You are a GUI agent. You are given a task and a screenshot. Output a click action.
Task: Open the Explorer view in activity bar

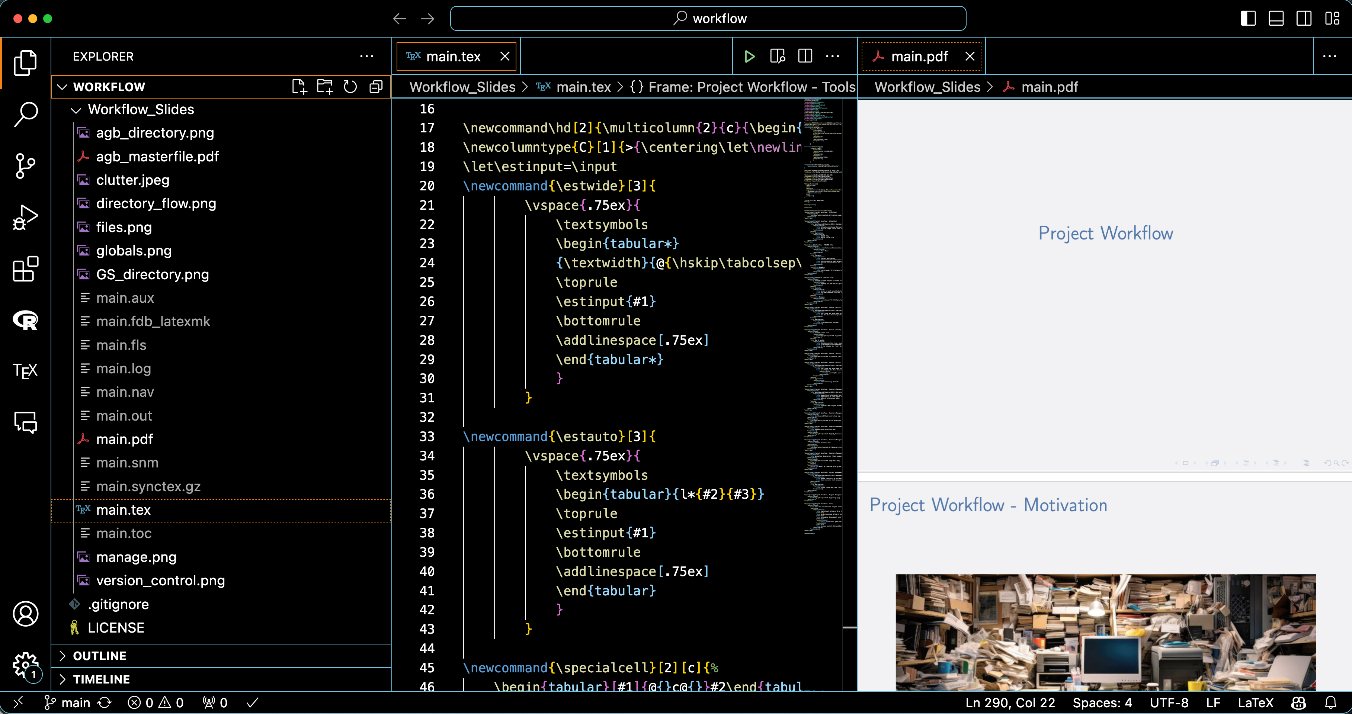(x=25, y=63)
